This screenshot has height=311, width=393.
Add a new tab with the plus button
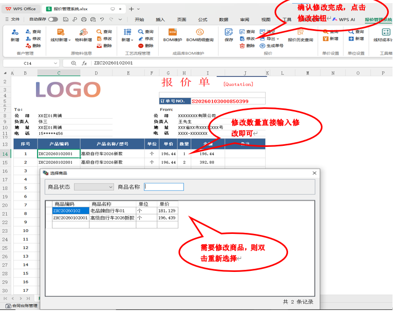click(x=131, y=9)
